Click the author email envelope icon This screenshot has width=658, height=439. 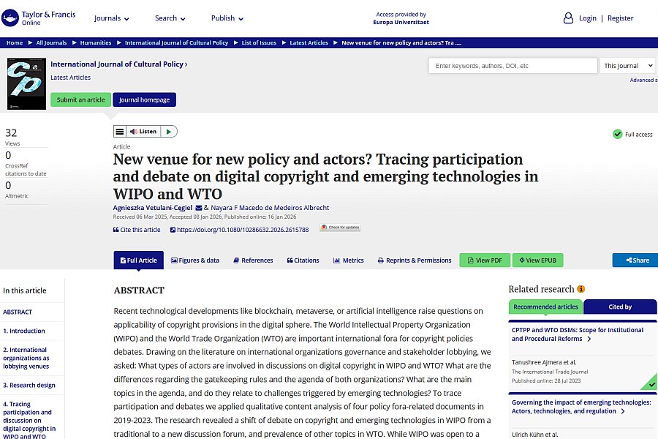coord(199,208)
